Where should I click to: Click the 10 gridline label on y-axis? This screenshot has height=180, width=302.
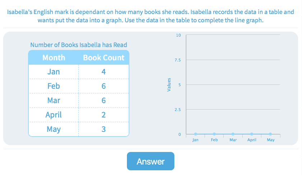click(x=179, y=35)
